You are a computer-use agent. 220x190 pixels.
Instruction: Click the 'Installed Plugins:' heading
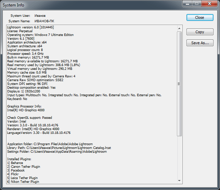(x=19, y=159)
